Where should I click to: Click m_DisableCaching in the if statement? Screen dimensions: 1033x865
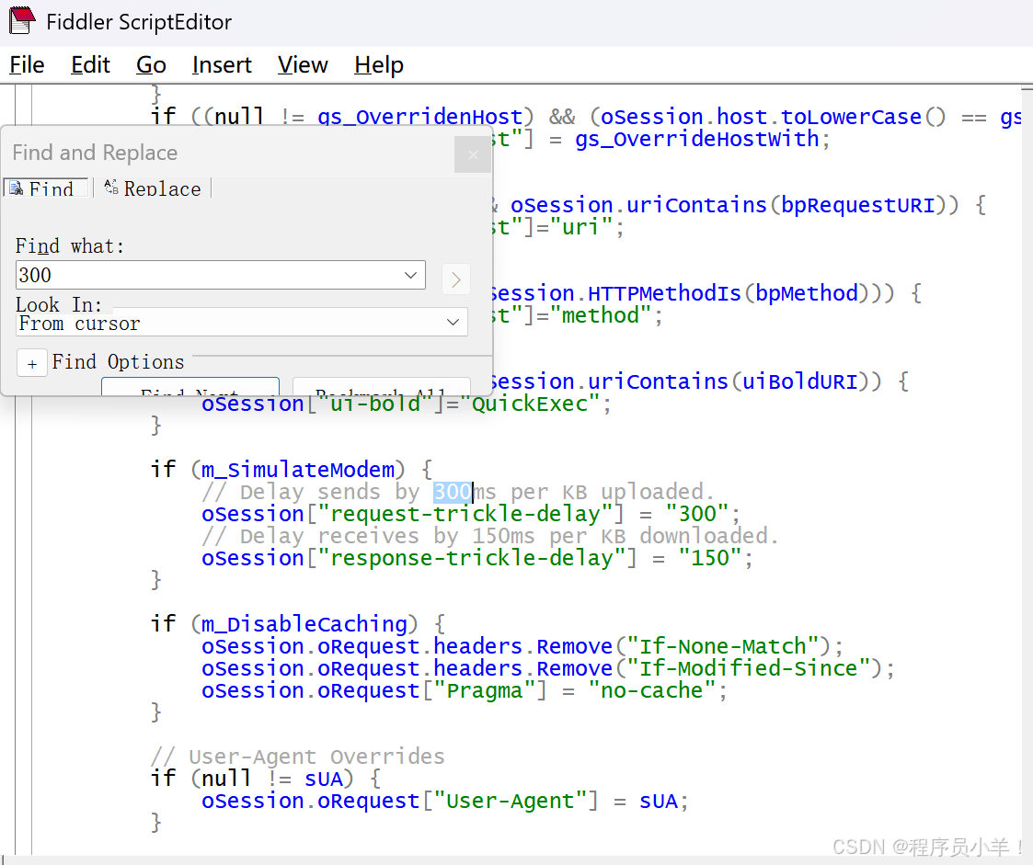[x=304, y=623]
